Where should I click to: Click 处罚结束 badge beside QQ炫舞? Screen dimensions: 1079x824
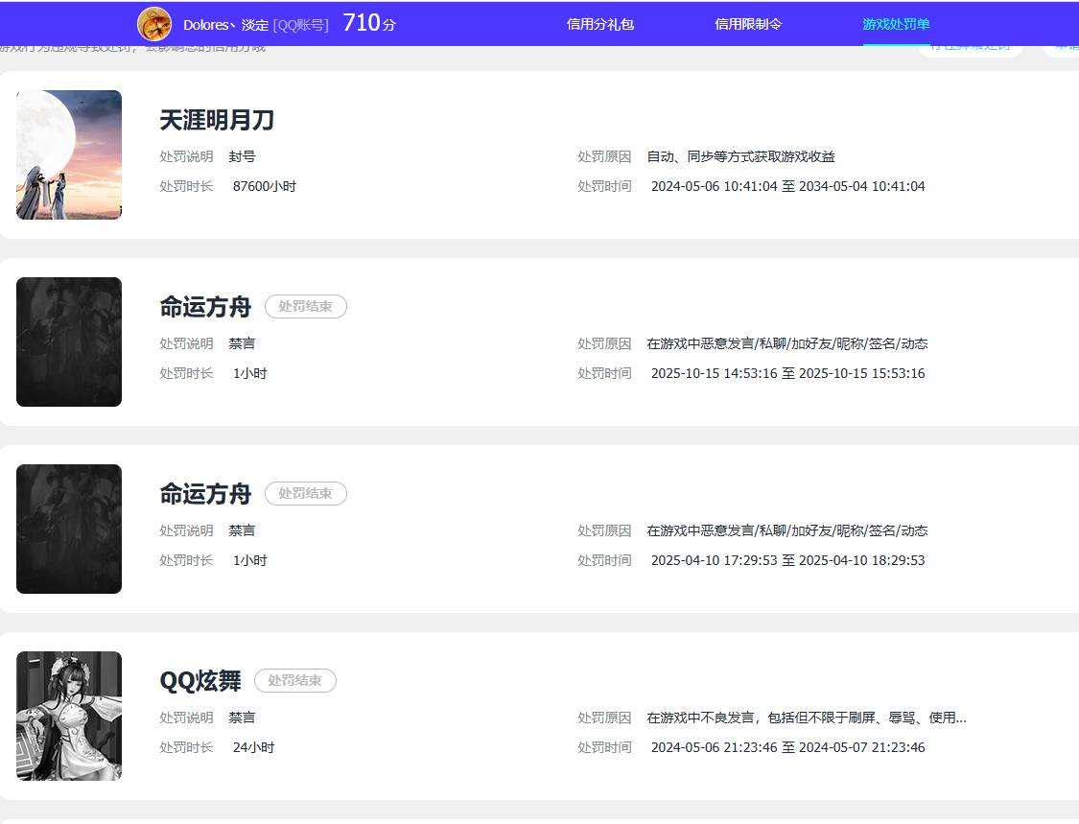tap(295, 680)
